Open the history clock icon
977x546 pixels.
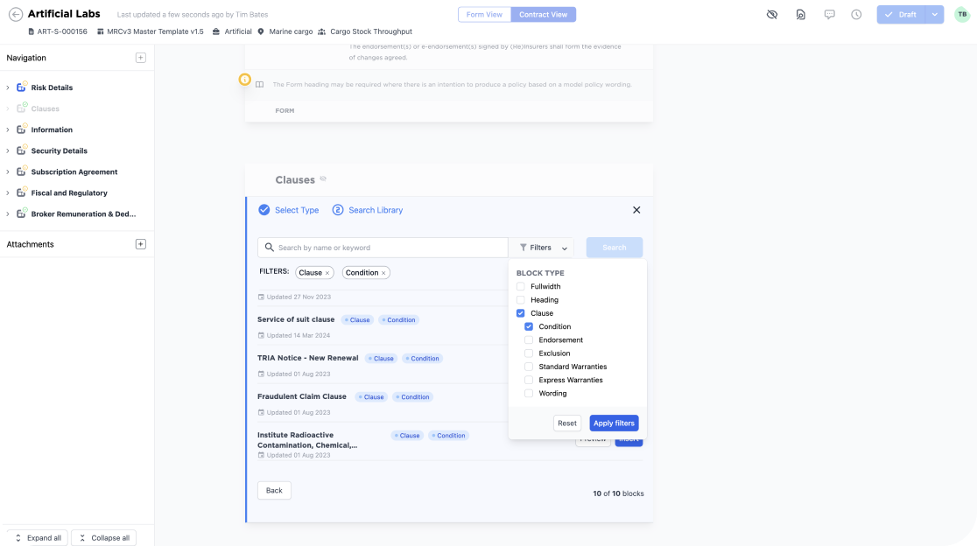[856, 15]
